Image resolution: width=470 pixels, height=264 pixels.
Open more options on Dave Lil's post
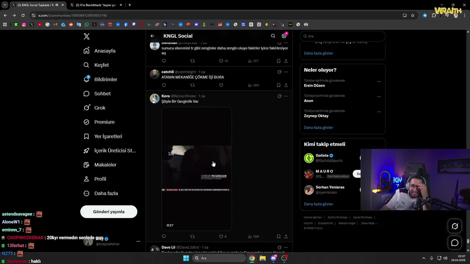point(286,247)
